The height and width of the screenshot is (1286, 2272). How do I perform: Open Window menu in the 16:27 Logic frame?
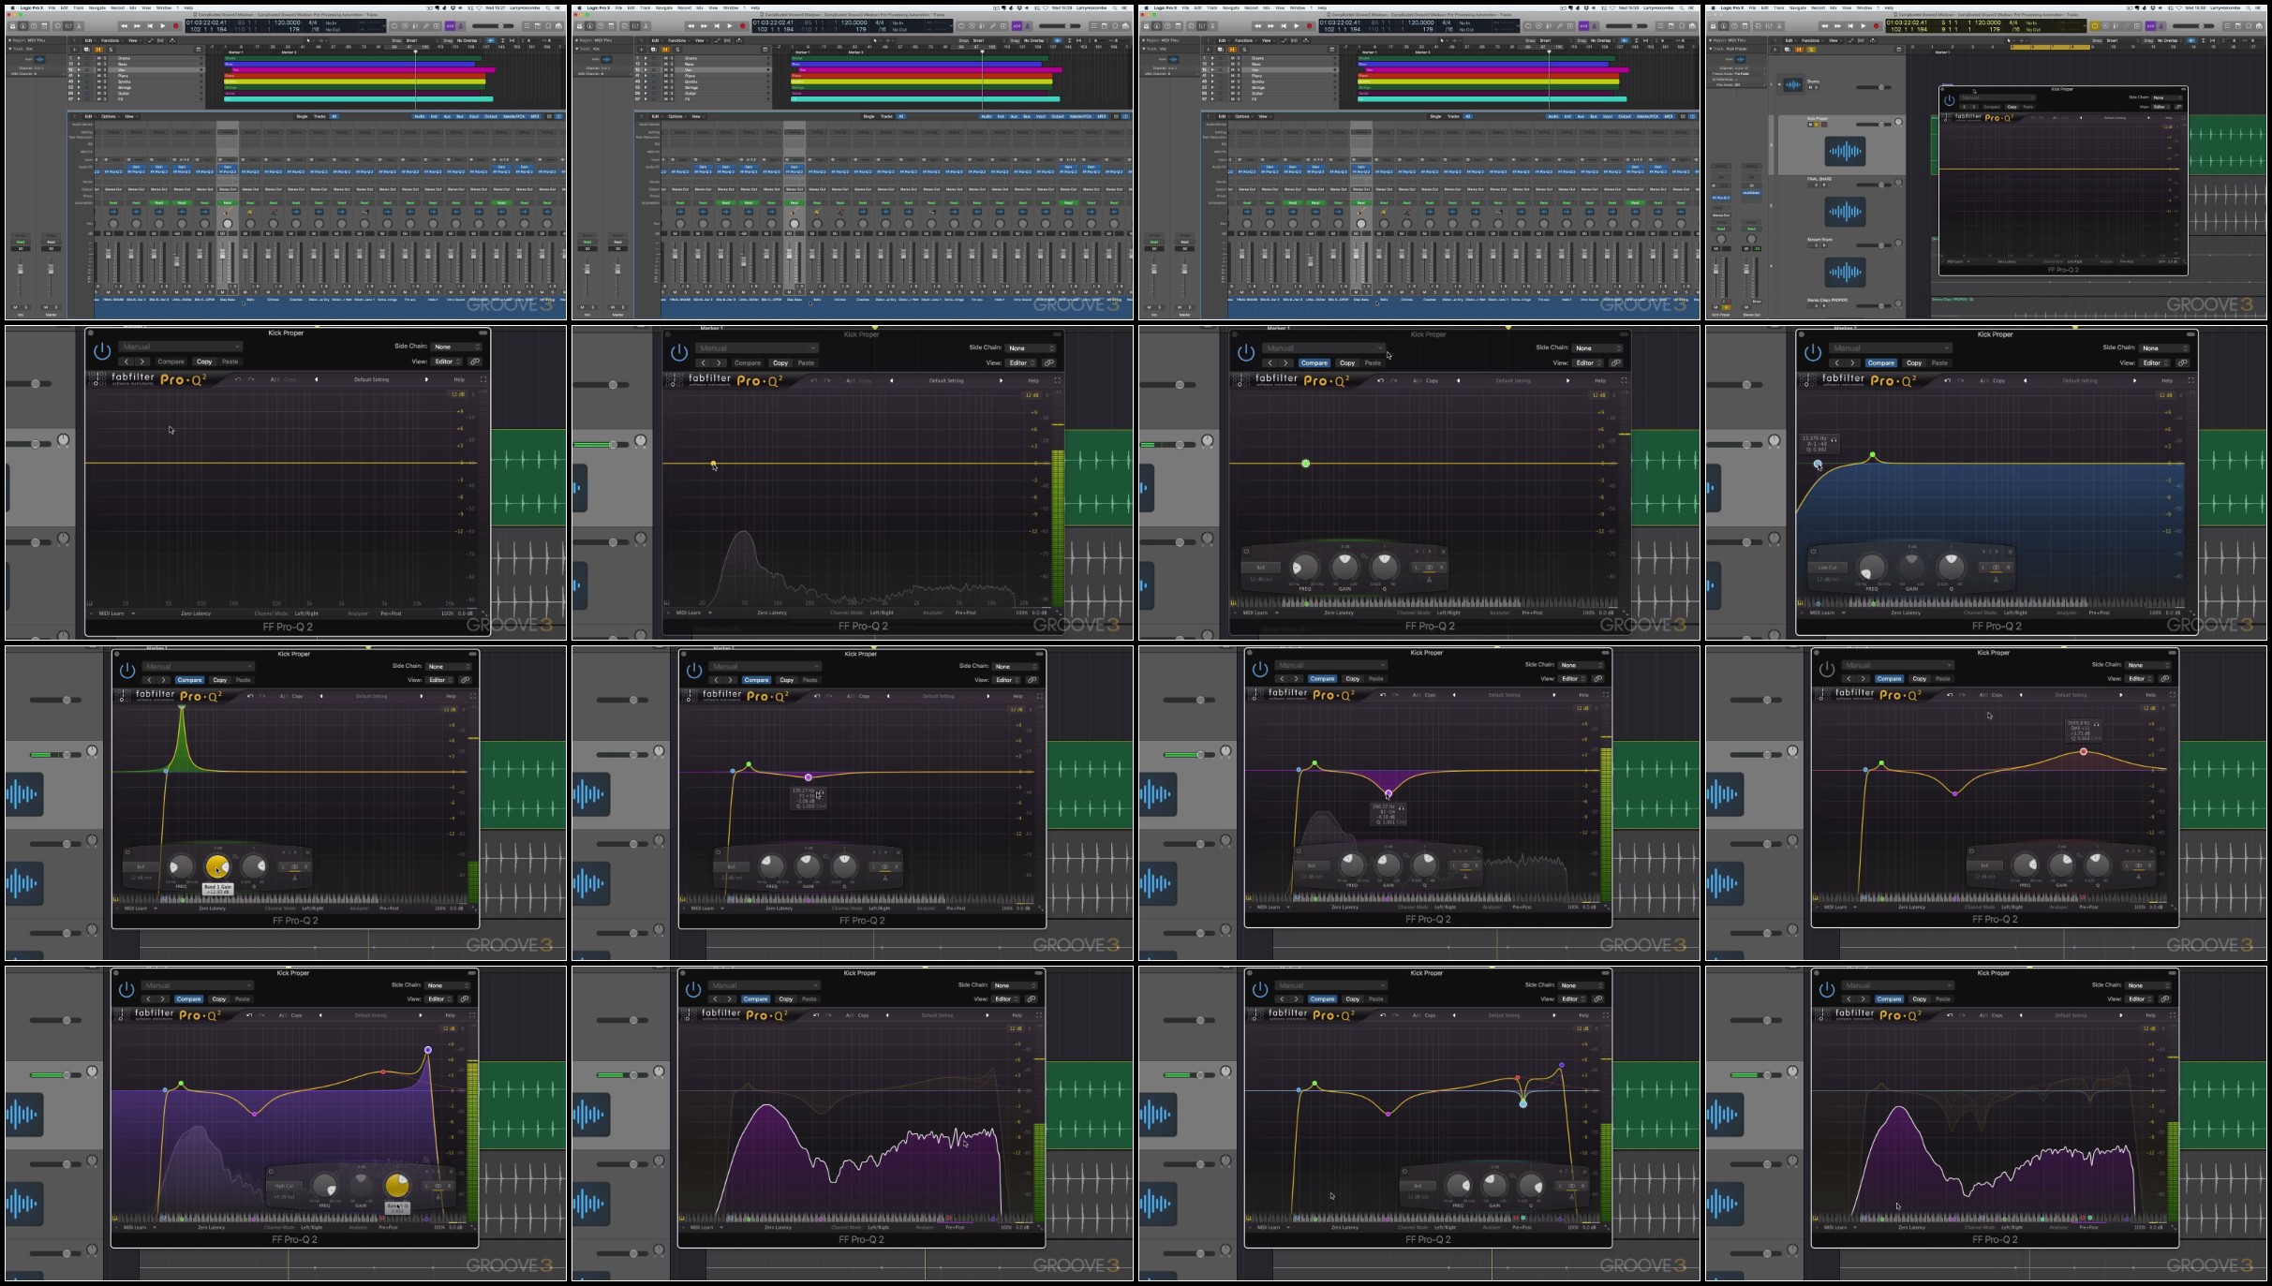(x=163, y=7)
